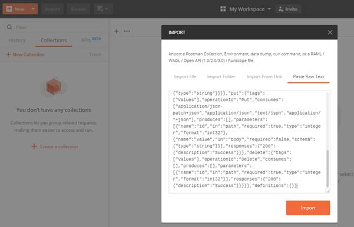
Task: Switch to Import From Link tab
Action: pyautogui.click(x=264, y=76)
